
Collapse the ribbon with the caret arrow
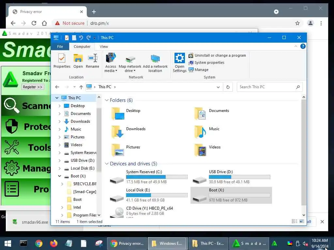(296, 46)
